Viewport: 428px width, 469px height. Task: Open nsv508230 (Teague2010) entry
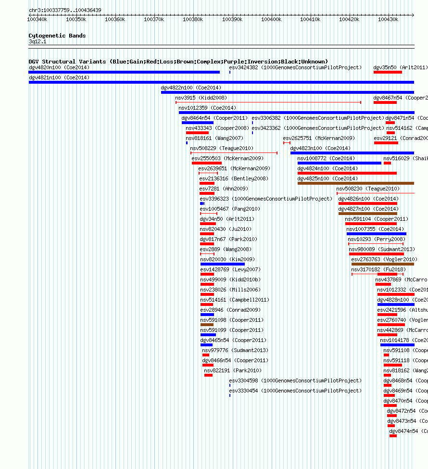368,189
